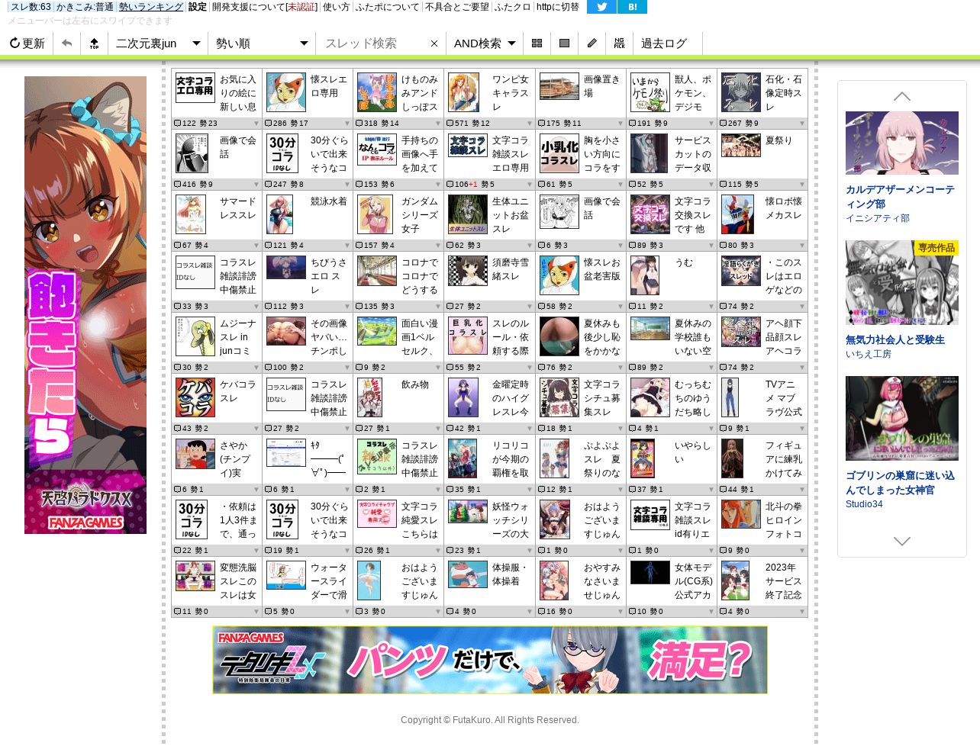Open 過去ログ past logs
The image size is (980, 746).
[x=664, y=43]
